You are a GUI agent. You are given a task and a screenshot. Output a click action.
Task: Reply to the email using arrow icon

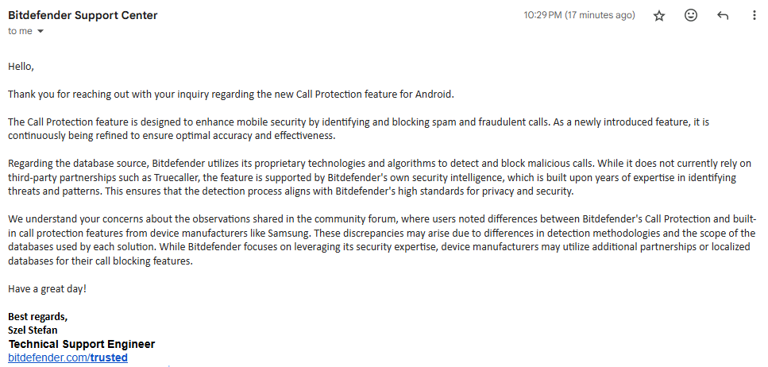(723, 16)
